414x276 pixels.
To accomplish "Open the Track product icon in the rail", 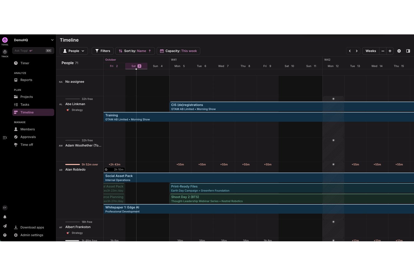I will 5,52.
